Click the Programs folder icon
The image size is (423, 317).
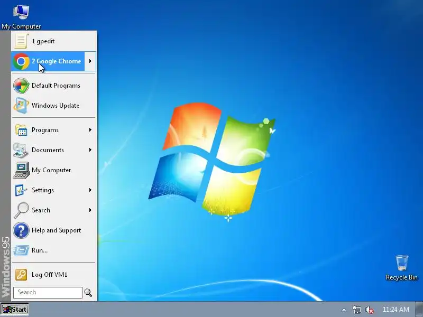(x=21, y=130)
